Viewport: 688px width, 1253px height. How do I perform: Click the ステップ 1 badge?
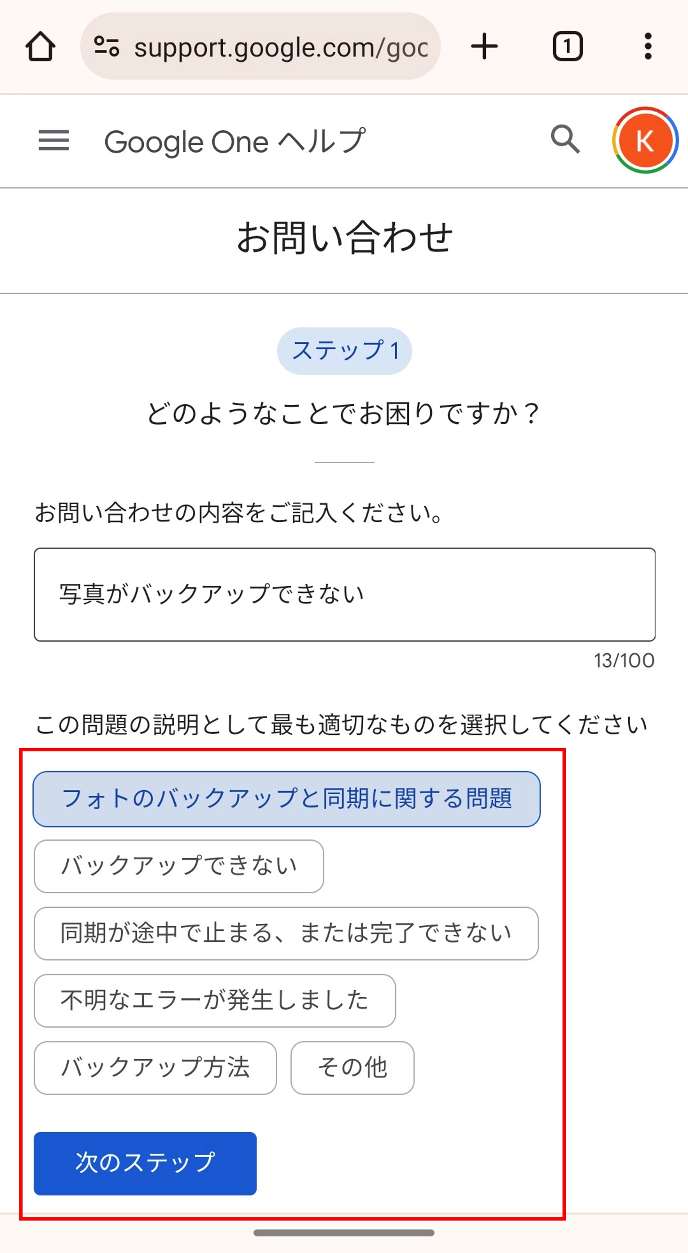coord(345,352)
